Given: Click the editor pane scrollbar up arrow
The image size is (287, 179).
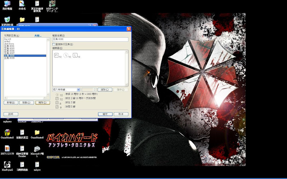Looking at the screenshot, I should coord(126,52).
